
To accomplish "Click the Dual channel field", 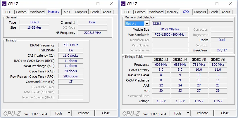I will [x=92, y=22].
